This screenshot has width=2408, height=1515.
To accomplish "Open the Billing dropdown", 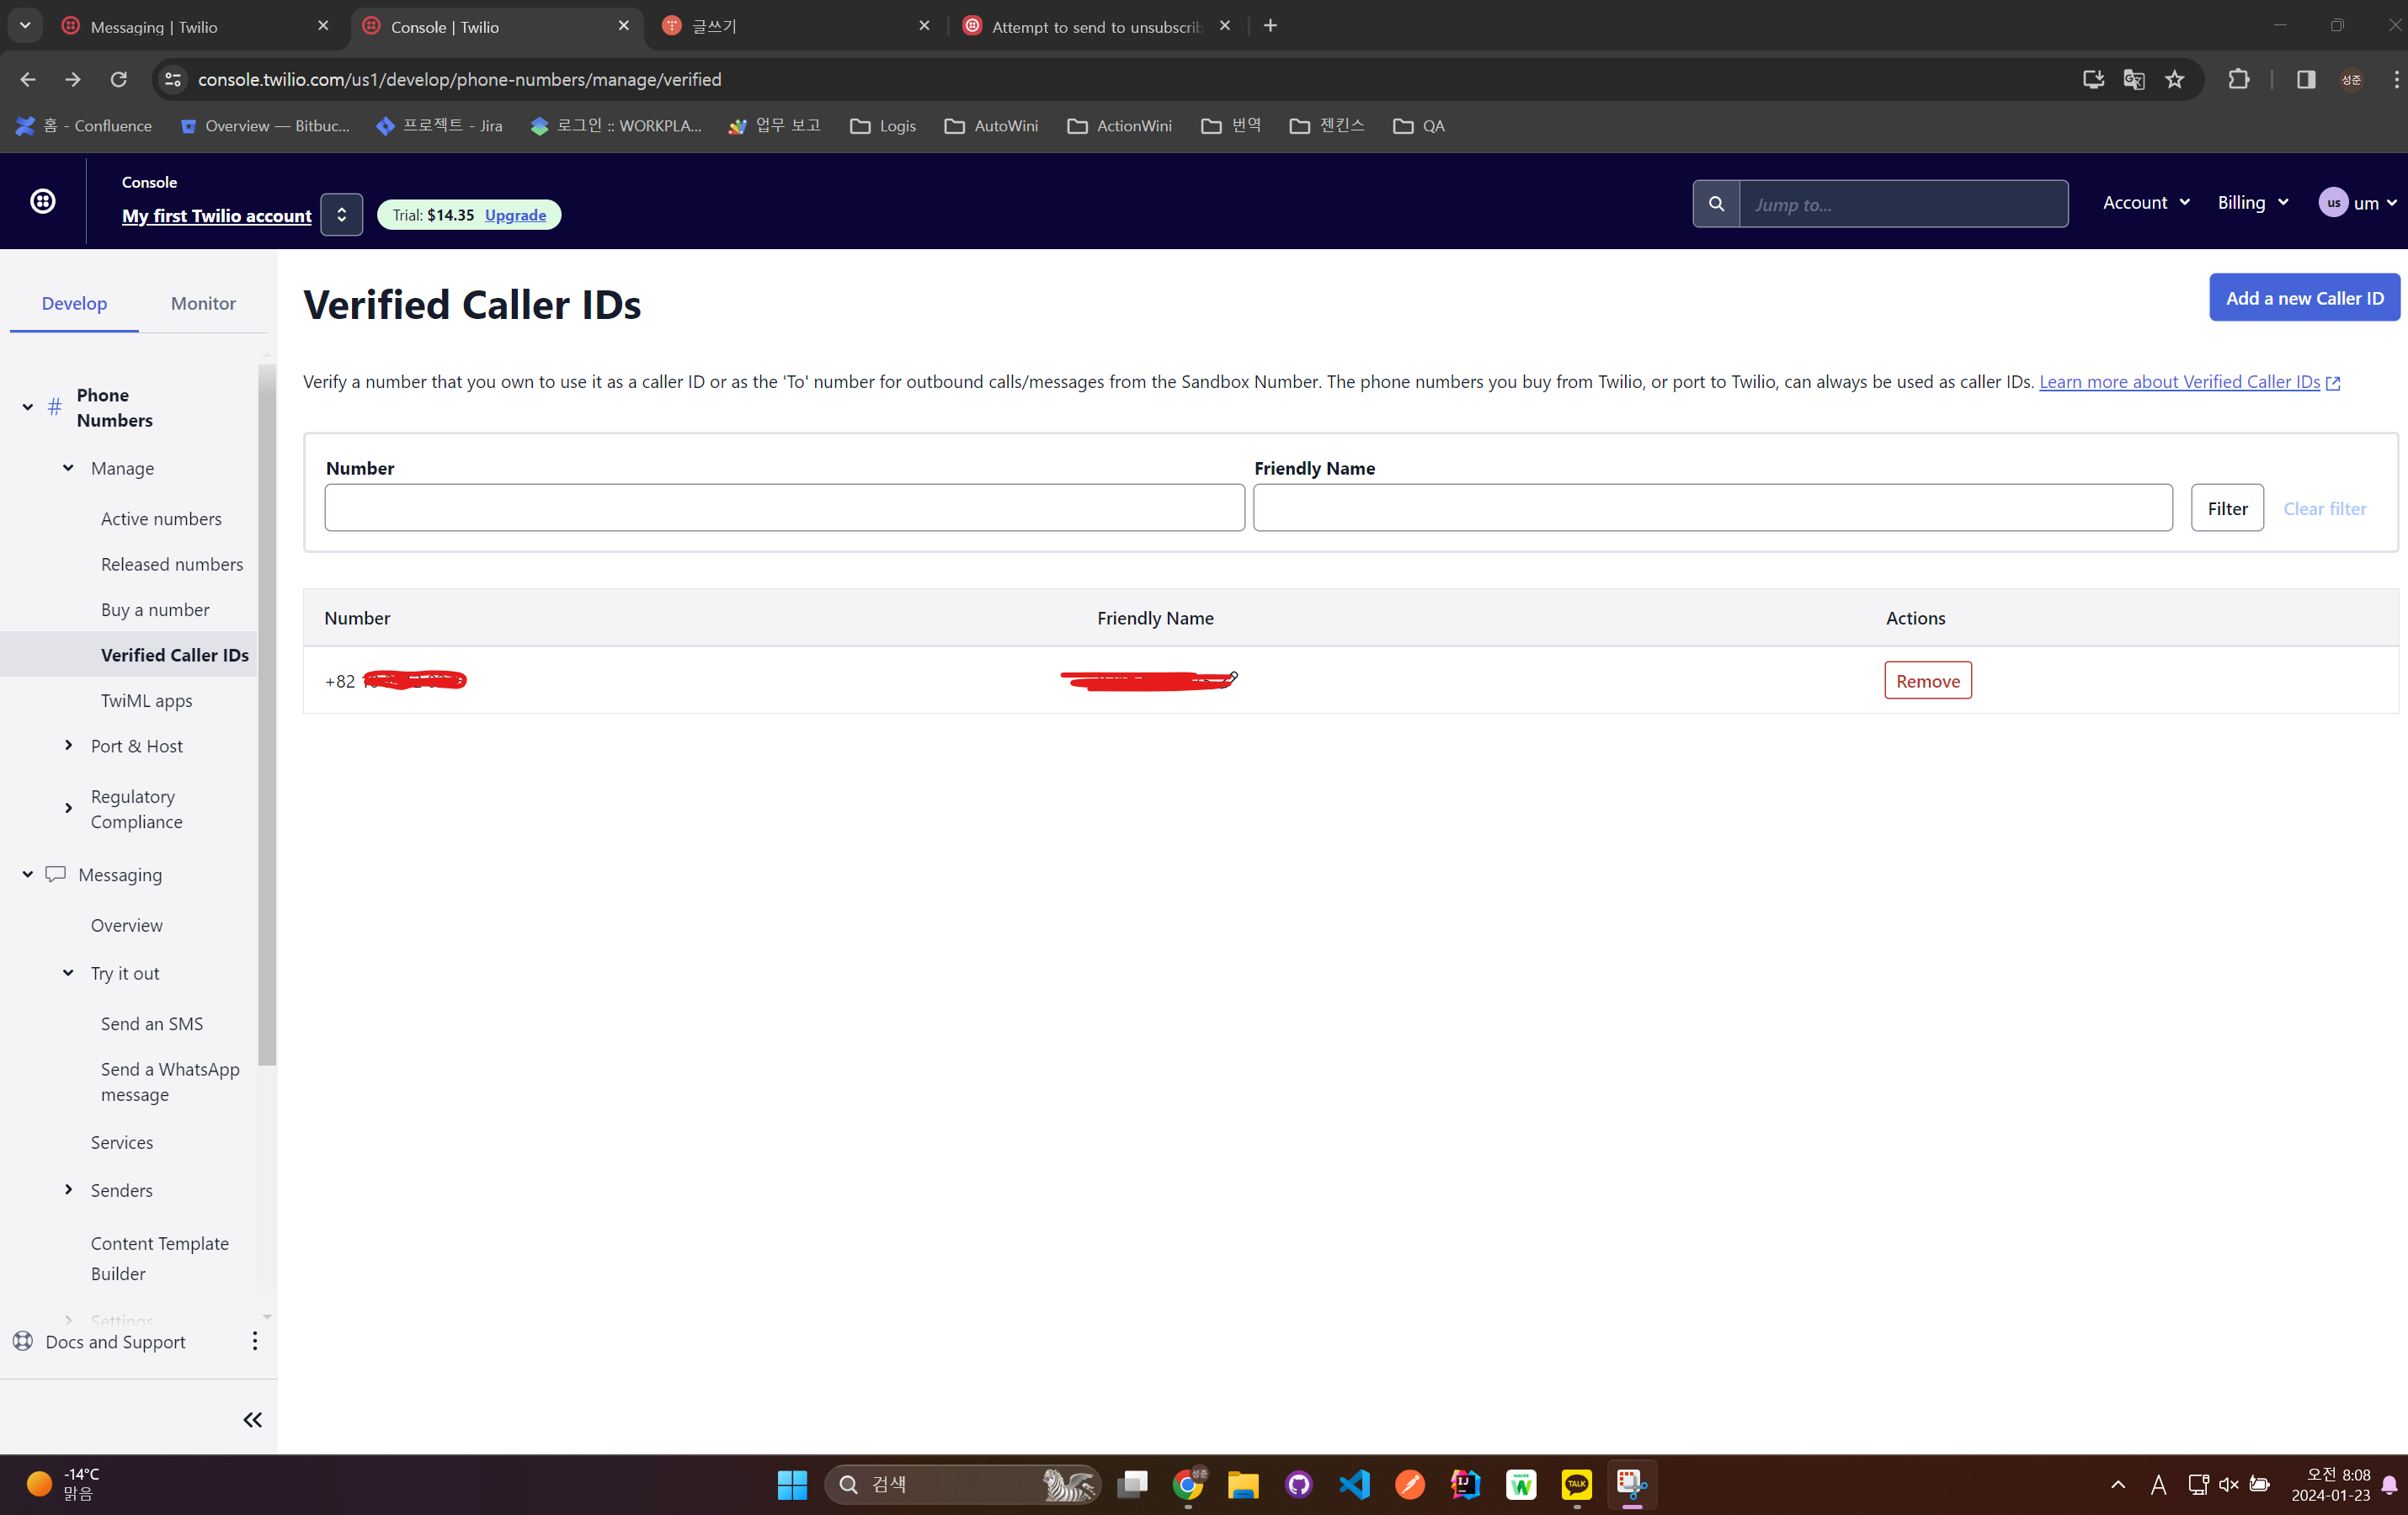I will 2252,203.
